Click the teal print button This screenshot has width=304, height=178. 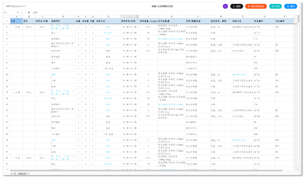click(276, 6)
